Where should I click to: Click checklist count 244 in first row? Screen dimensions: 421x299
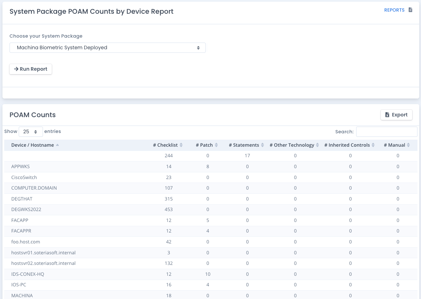pos(169,156)
